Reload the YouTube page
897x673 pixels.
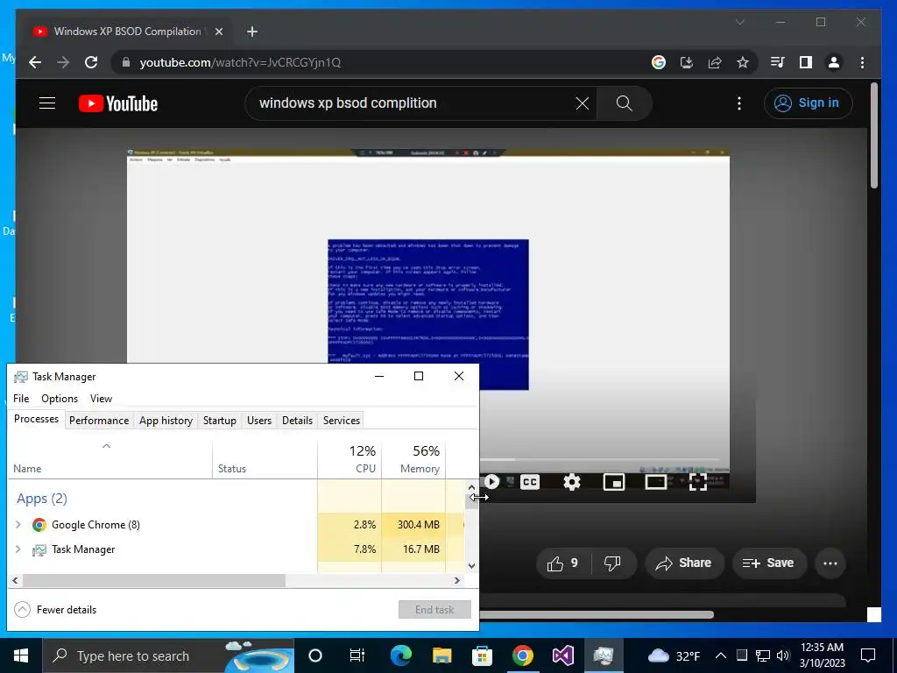click(91, 62)
